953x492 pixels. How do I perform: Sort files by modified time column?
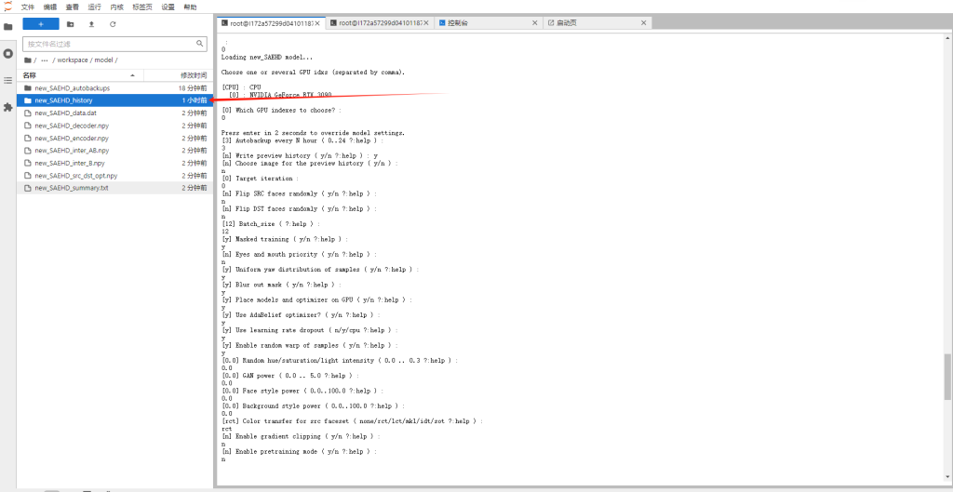178,75
